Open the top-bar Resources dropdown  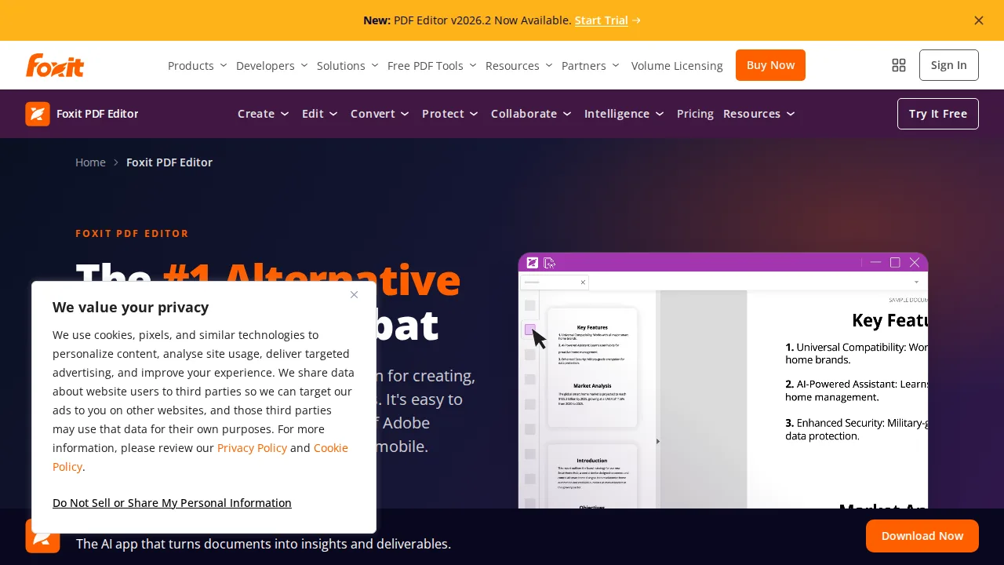click(519, 65)
